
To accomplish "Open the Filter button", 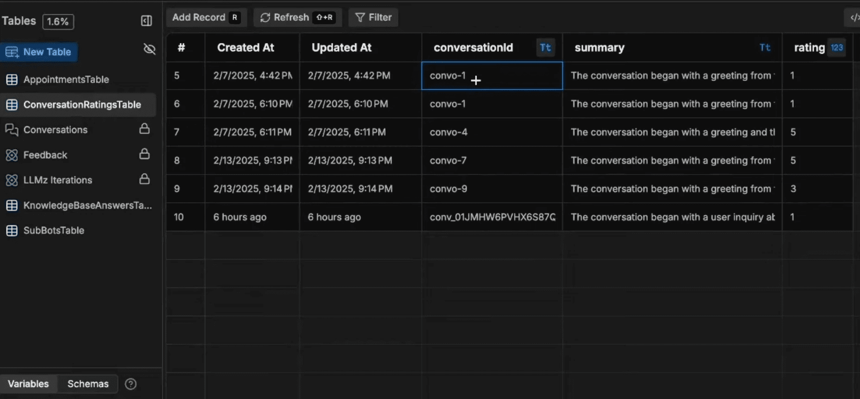I will (x=373, y=17).
